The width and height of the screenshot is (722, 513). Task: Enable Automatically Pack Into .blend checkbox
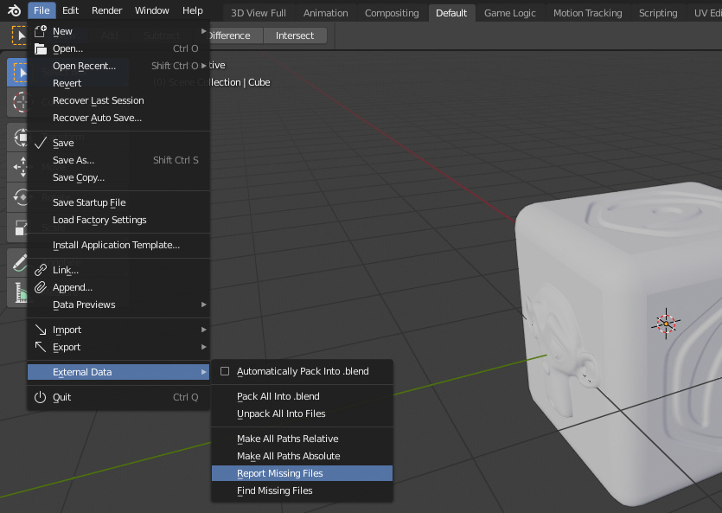(x=225, y=371)
